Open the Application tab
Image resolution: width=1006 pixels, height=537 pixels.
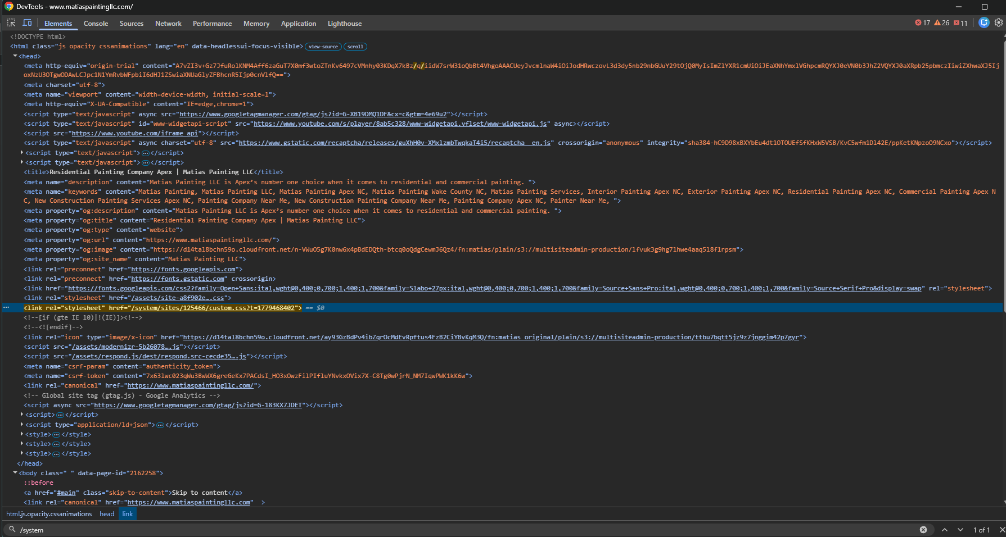coord(299,24)
